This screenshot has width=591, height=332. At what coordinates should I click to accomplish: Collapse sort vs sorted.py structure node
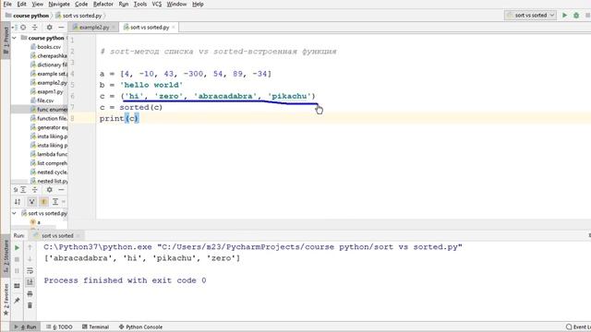click(x=15, y=213)
